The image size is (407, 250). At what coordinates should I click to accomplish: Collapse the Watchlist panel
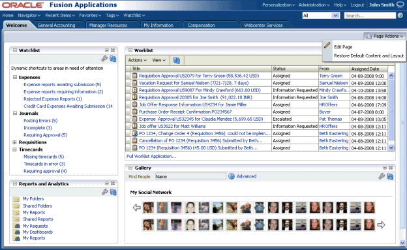[15, 50]
